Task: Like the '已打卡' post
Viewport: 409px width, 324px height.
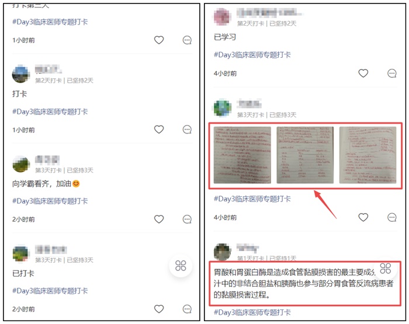Action: tap(159, 309)
